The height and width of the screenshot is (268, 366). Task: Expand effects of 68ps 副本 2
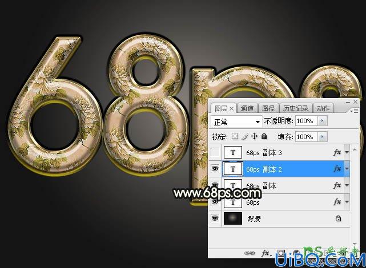click(x=347, y=169)
